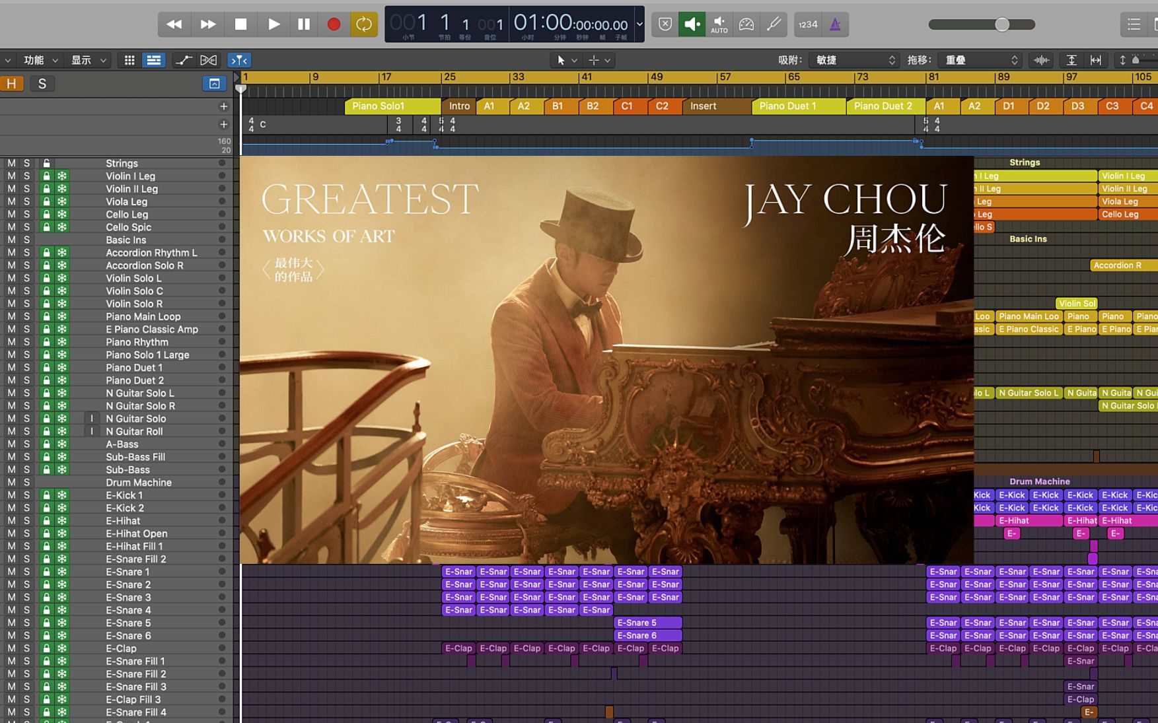Open the 吸附 snap mode dropdown

(x=854, y=60)
